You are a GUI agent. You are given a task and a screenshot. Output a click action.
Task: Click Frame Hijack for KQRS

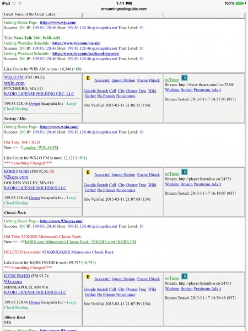point(148,174)
